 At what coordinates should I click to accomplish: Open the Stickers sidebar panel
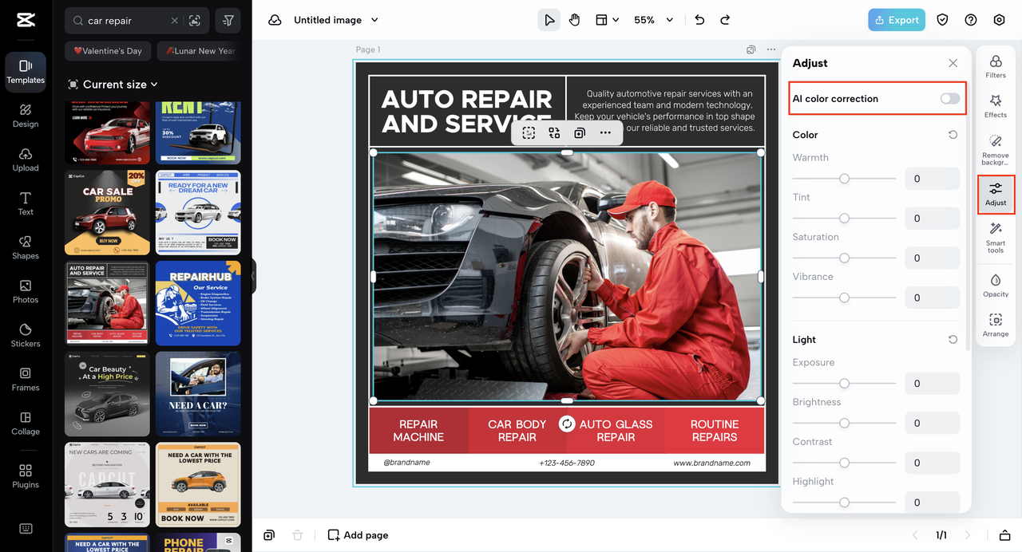pyautogui.click(x=26, y=335)
